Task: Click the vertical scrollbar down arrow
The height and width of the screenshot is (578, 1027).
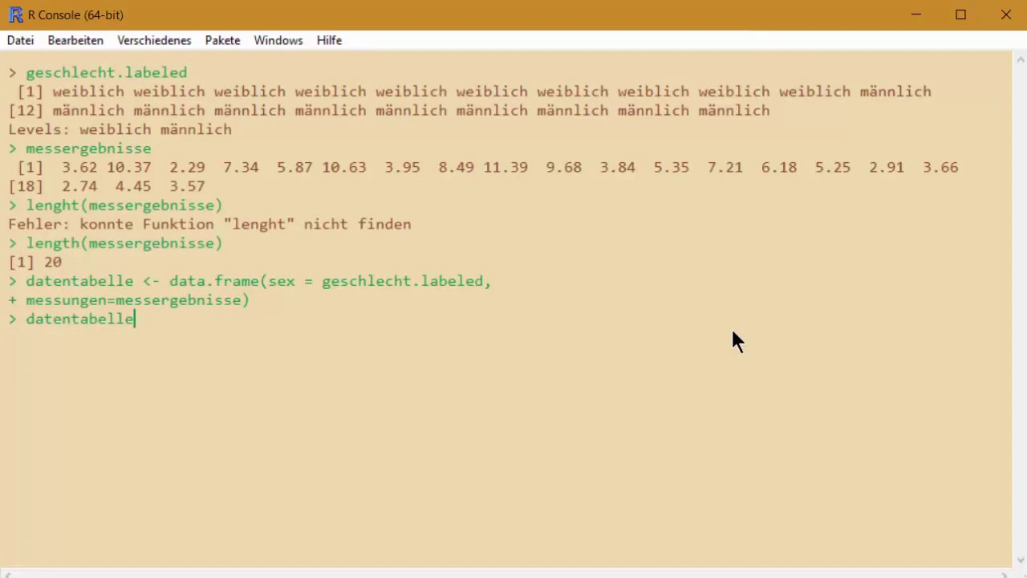Action: coord(1021,560)
